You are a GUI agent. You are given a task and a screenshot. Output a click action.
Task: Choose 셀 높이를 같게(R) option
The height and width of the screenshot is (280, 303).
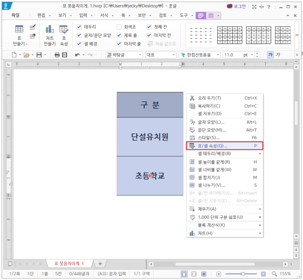pos(225,162)
